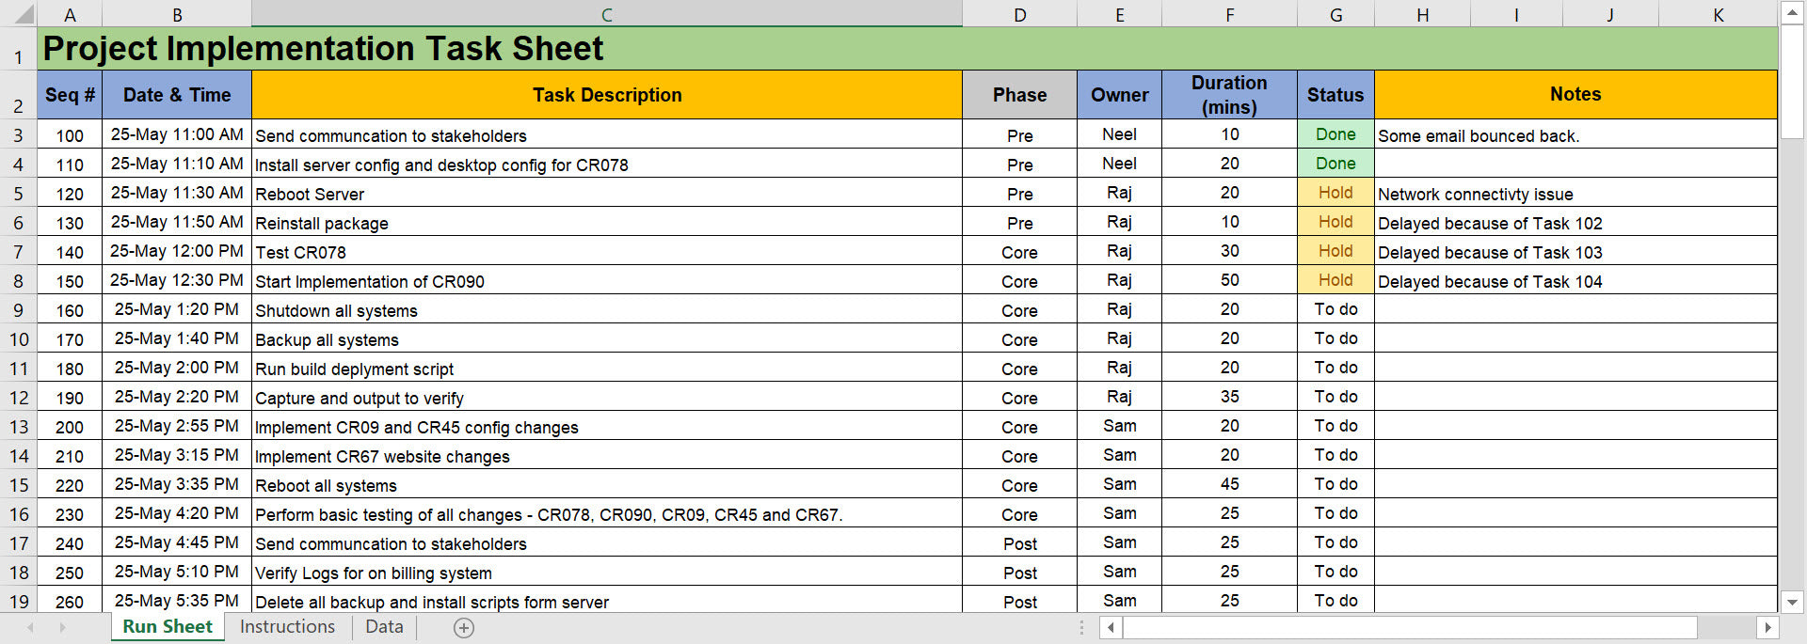Switch to the Instructions sheet tab
1807x644 pixels.
(x=287, y=627)
